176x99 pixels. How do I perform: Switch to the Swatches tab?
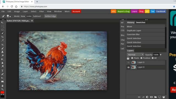click(141, 23)
